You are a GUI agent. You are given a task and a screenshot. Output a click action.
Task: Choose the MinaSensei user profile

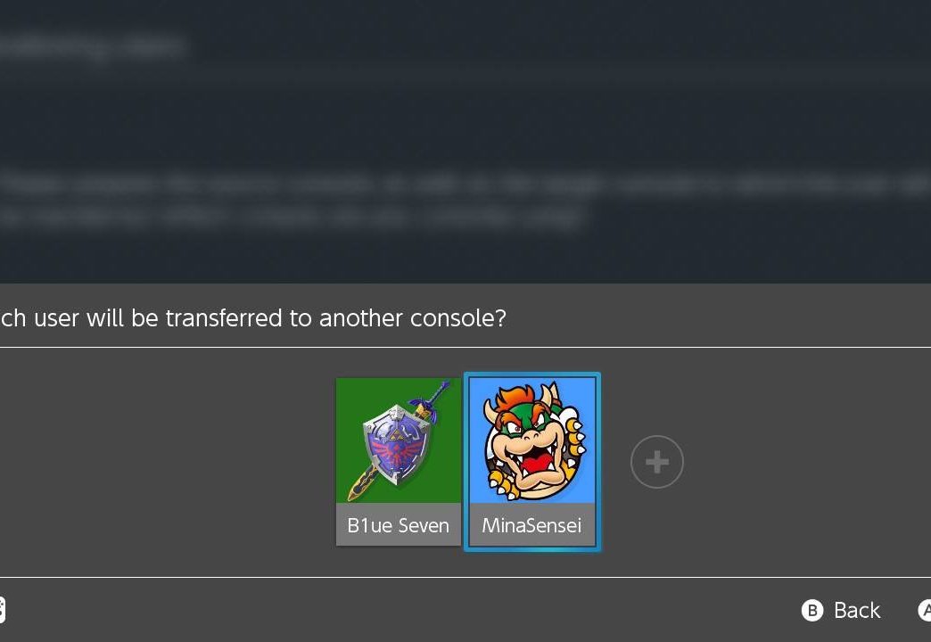point(532,462)
